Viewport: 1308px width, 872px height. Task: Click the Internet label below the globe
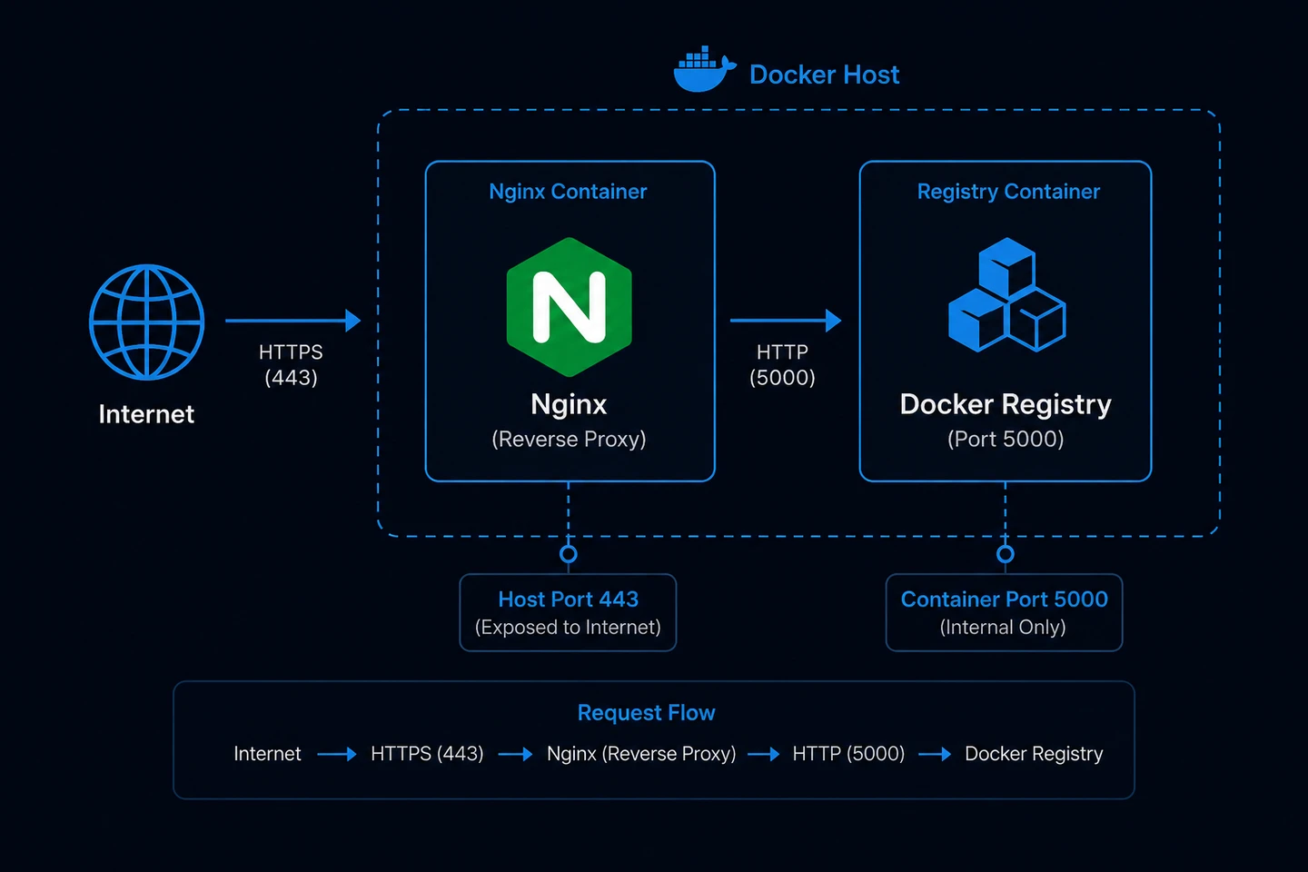(146, 414)
